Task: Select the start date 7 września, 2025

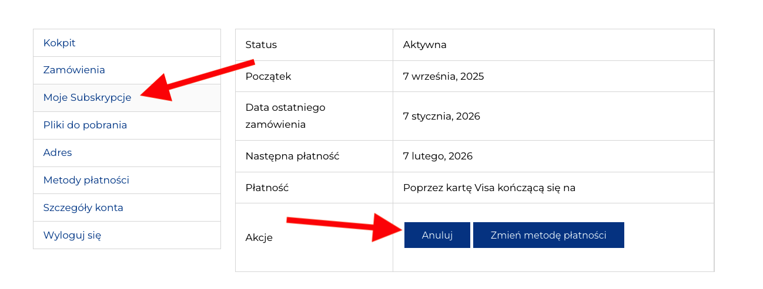Action: click(x=444, y=76)
